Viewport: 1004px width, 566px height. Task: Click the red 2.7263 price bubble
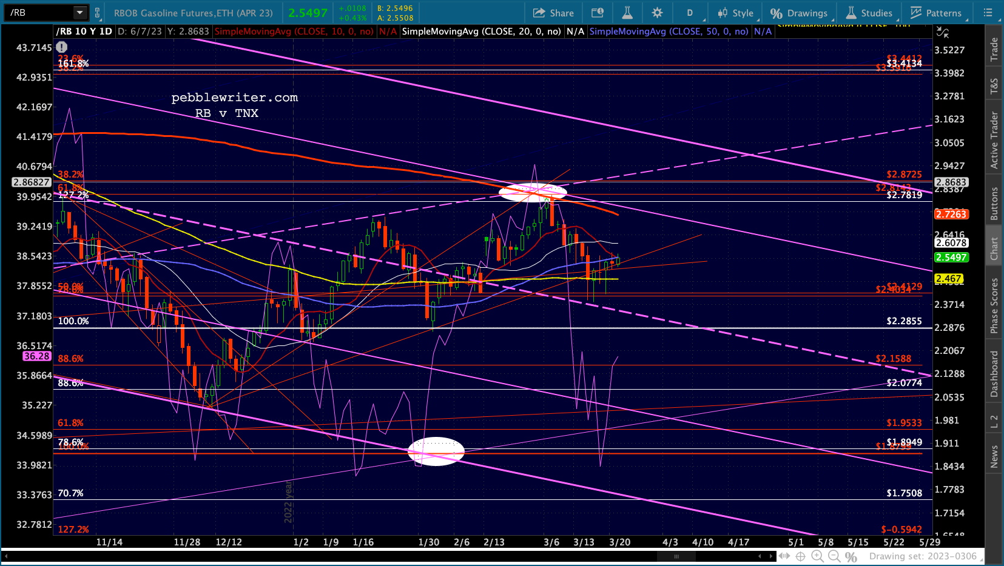pyautogui.click(x=951, y=214)
